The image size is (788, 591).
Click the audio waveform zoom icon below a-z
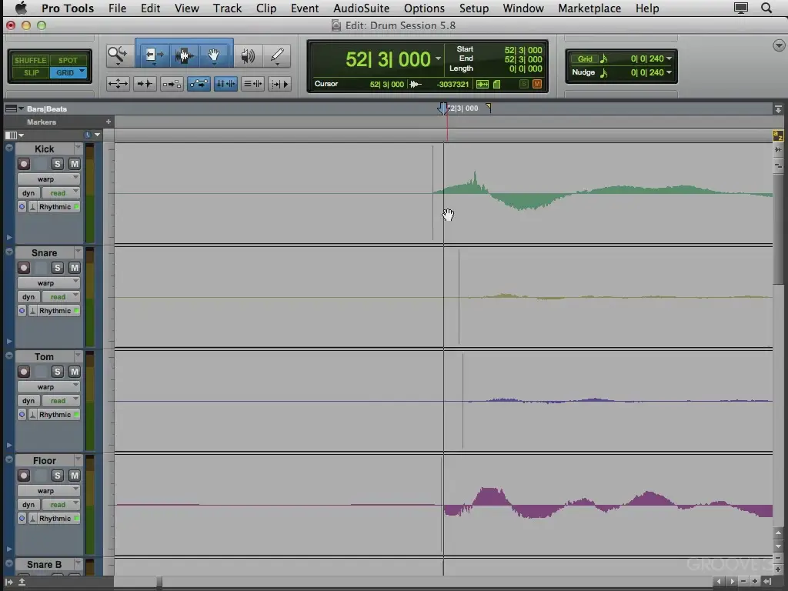click(778, 150)
